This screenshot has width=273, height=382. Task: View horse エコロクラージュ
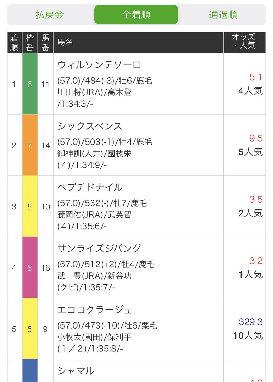click(94, 309)
